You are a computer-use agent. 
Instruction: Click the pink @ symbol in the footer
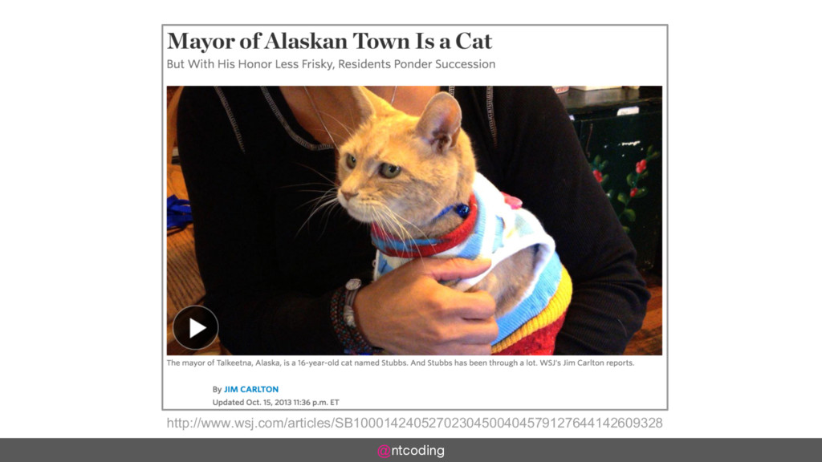[x=384, y=451]
